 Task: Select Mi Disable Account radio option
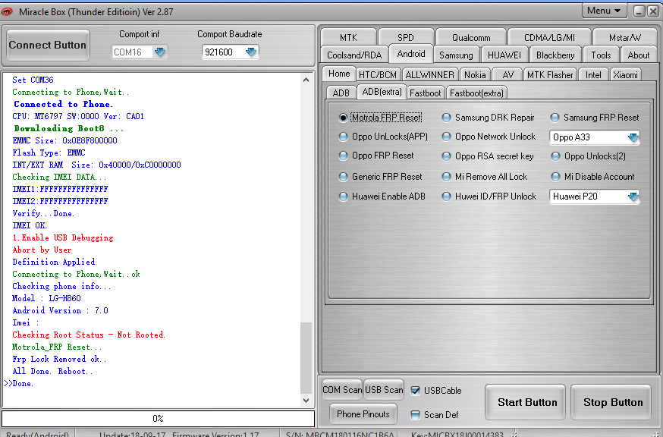pyautogui.click(x=555, y=177)
